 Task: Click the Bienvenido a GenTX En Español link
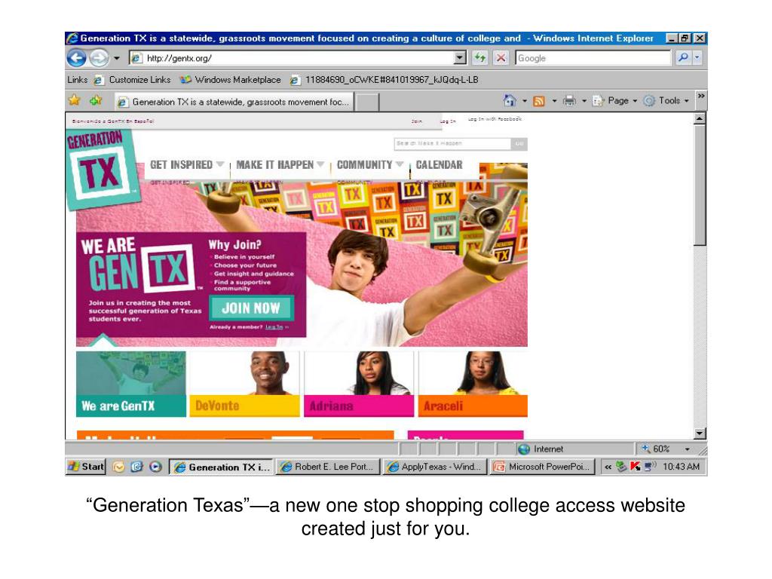(113, 121)
